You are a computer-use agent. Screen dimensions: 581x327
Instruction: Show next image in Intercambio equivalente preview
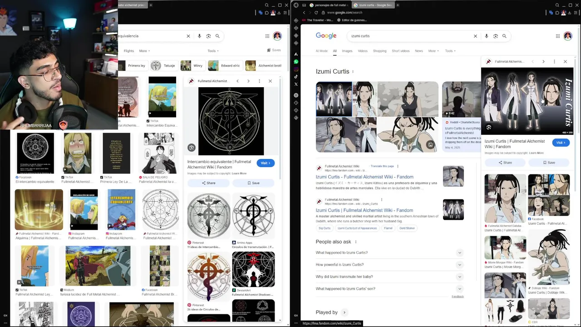coord(248,81)
